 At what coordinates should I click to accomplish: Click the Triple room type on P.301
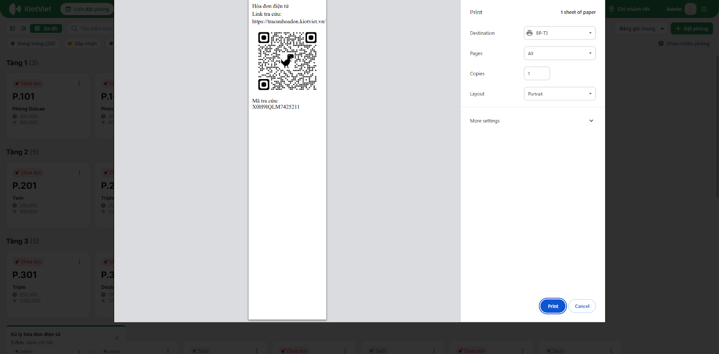coord(19,287)
